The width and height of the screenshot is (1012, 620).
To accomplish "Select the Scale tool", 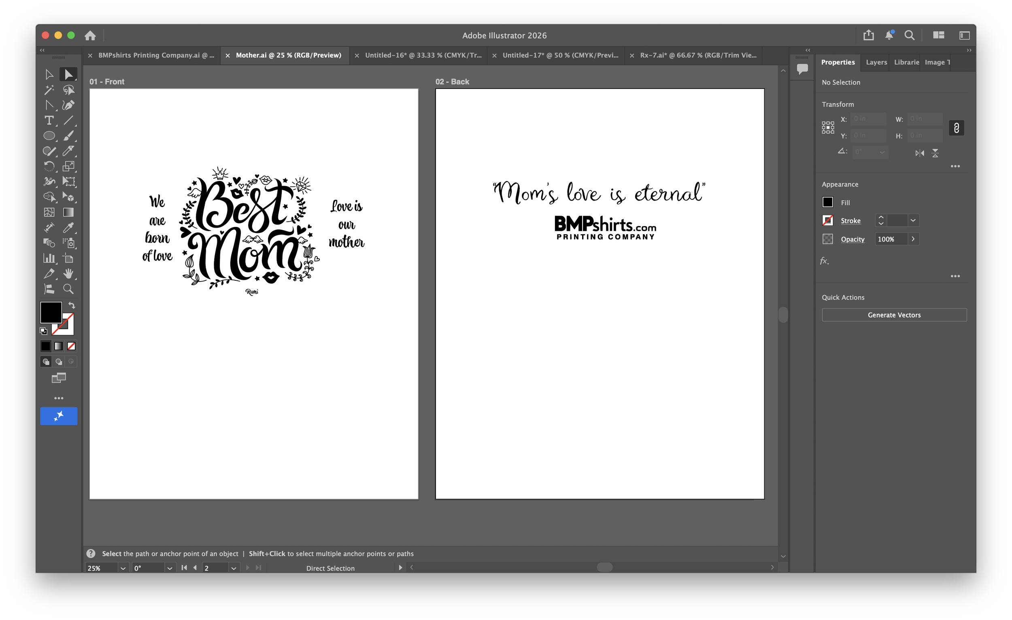I will (68, 166).
